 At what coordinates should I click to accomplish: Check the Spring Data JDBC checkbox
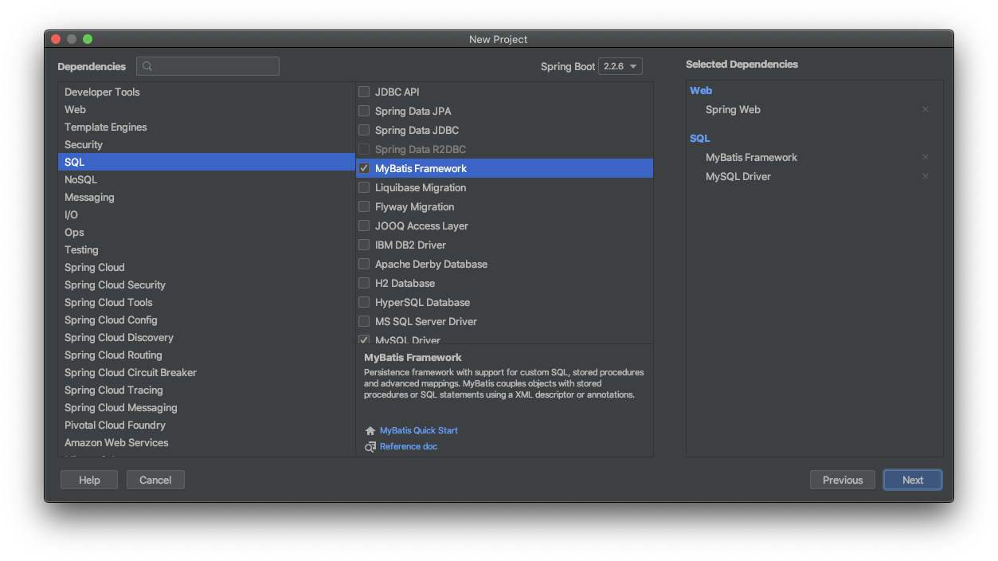(364, 130)
